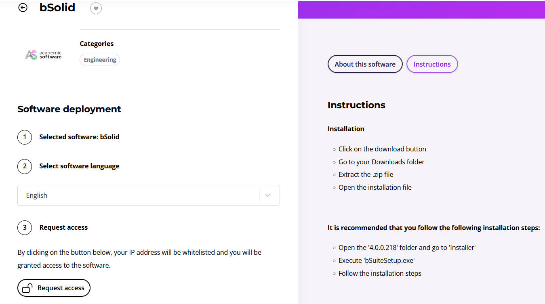Viewport: 545px width, 304px height.
Task: Select step 2 numbered circle
Action: 25,166
